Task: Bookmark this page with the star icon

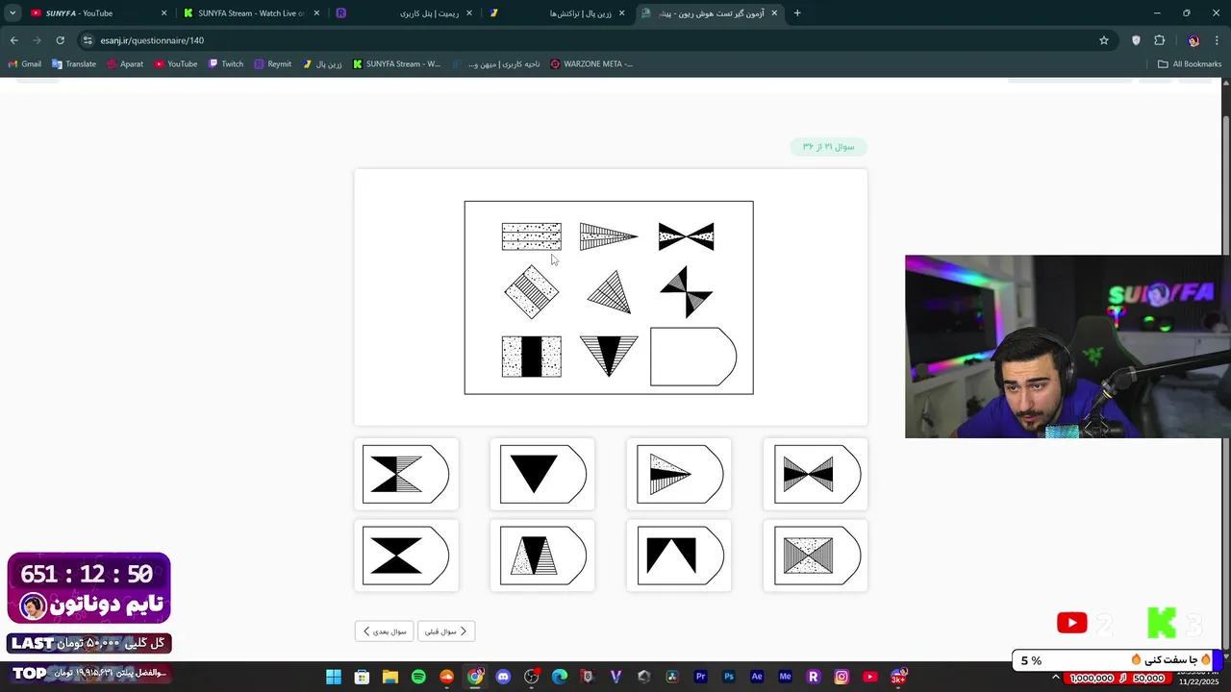Action: pyautogui.click(x=1104, y=40)
